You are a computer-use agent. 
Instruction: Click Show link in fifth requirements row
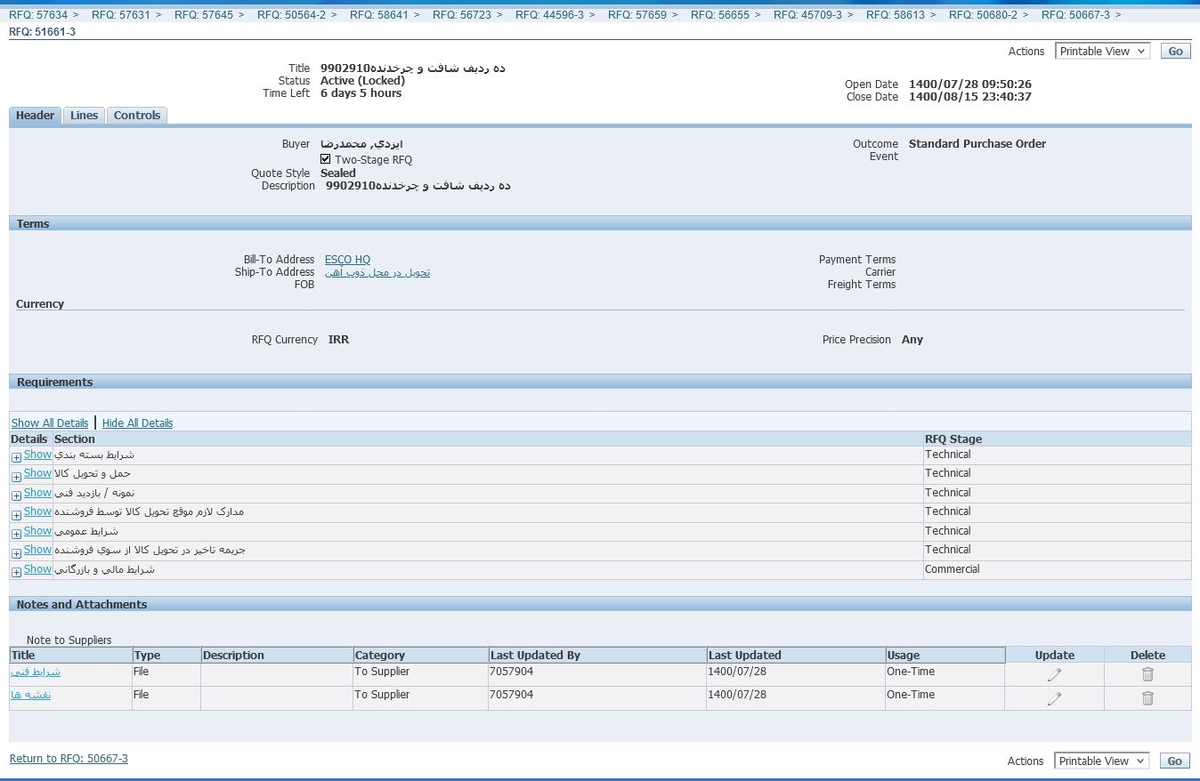pos(37,531)
